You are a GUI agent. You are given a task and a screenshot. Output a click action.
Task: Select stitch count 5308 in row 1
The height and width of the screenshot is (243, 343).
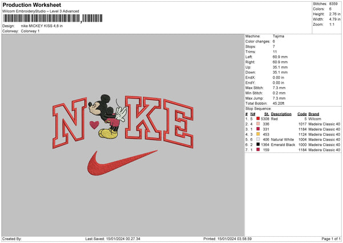coord(265,119)
